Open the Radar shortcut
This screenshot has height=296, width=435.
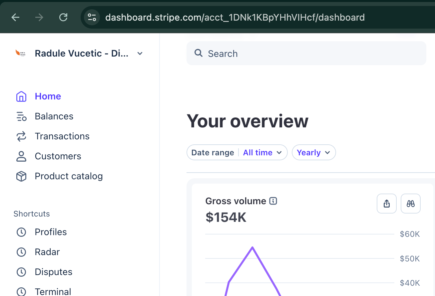pyautogui.click(x=47, y=252)
